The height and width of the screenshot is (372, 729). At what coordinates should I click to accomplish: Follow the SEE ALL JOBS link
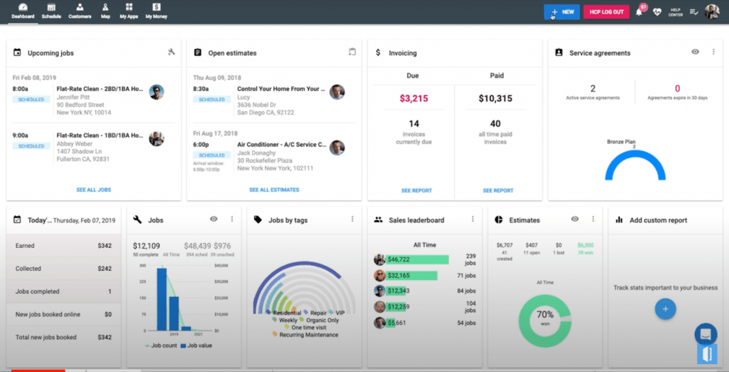click(93, 190)
